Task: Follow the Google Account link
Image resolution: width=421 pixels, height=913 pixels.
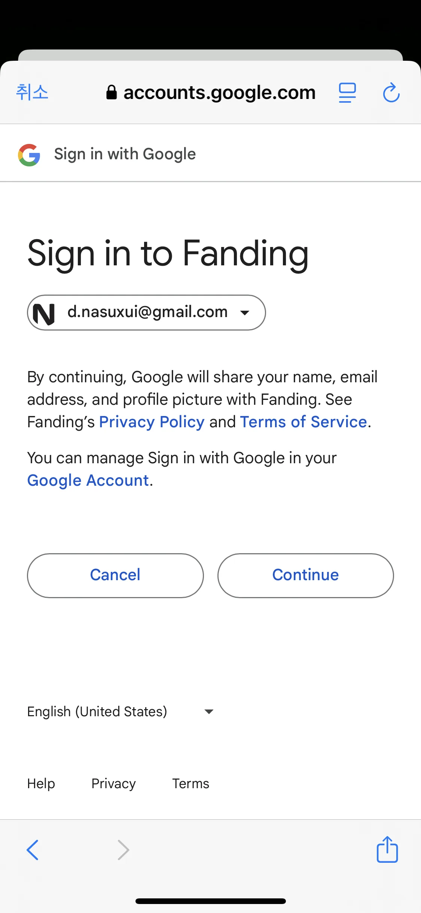Action: tap(88, 480)
